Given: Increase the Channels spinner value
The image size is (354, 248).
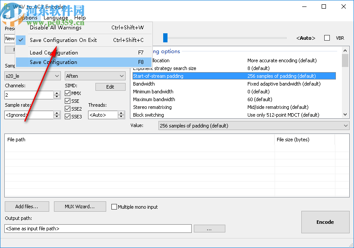Looking at the screenshot, I should point(57,93).
